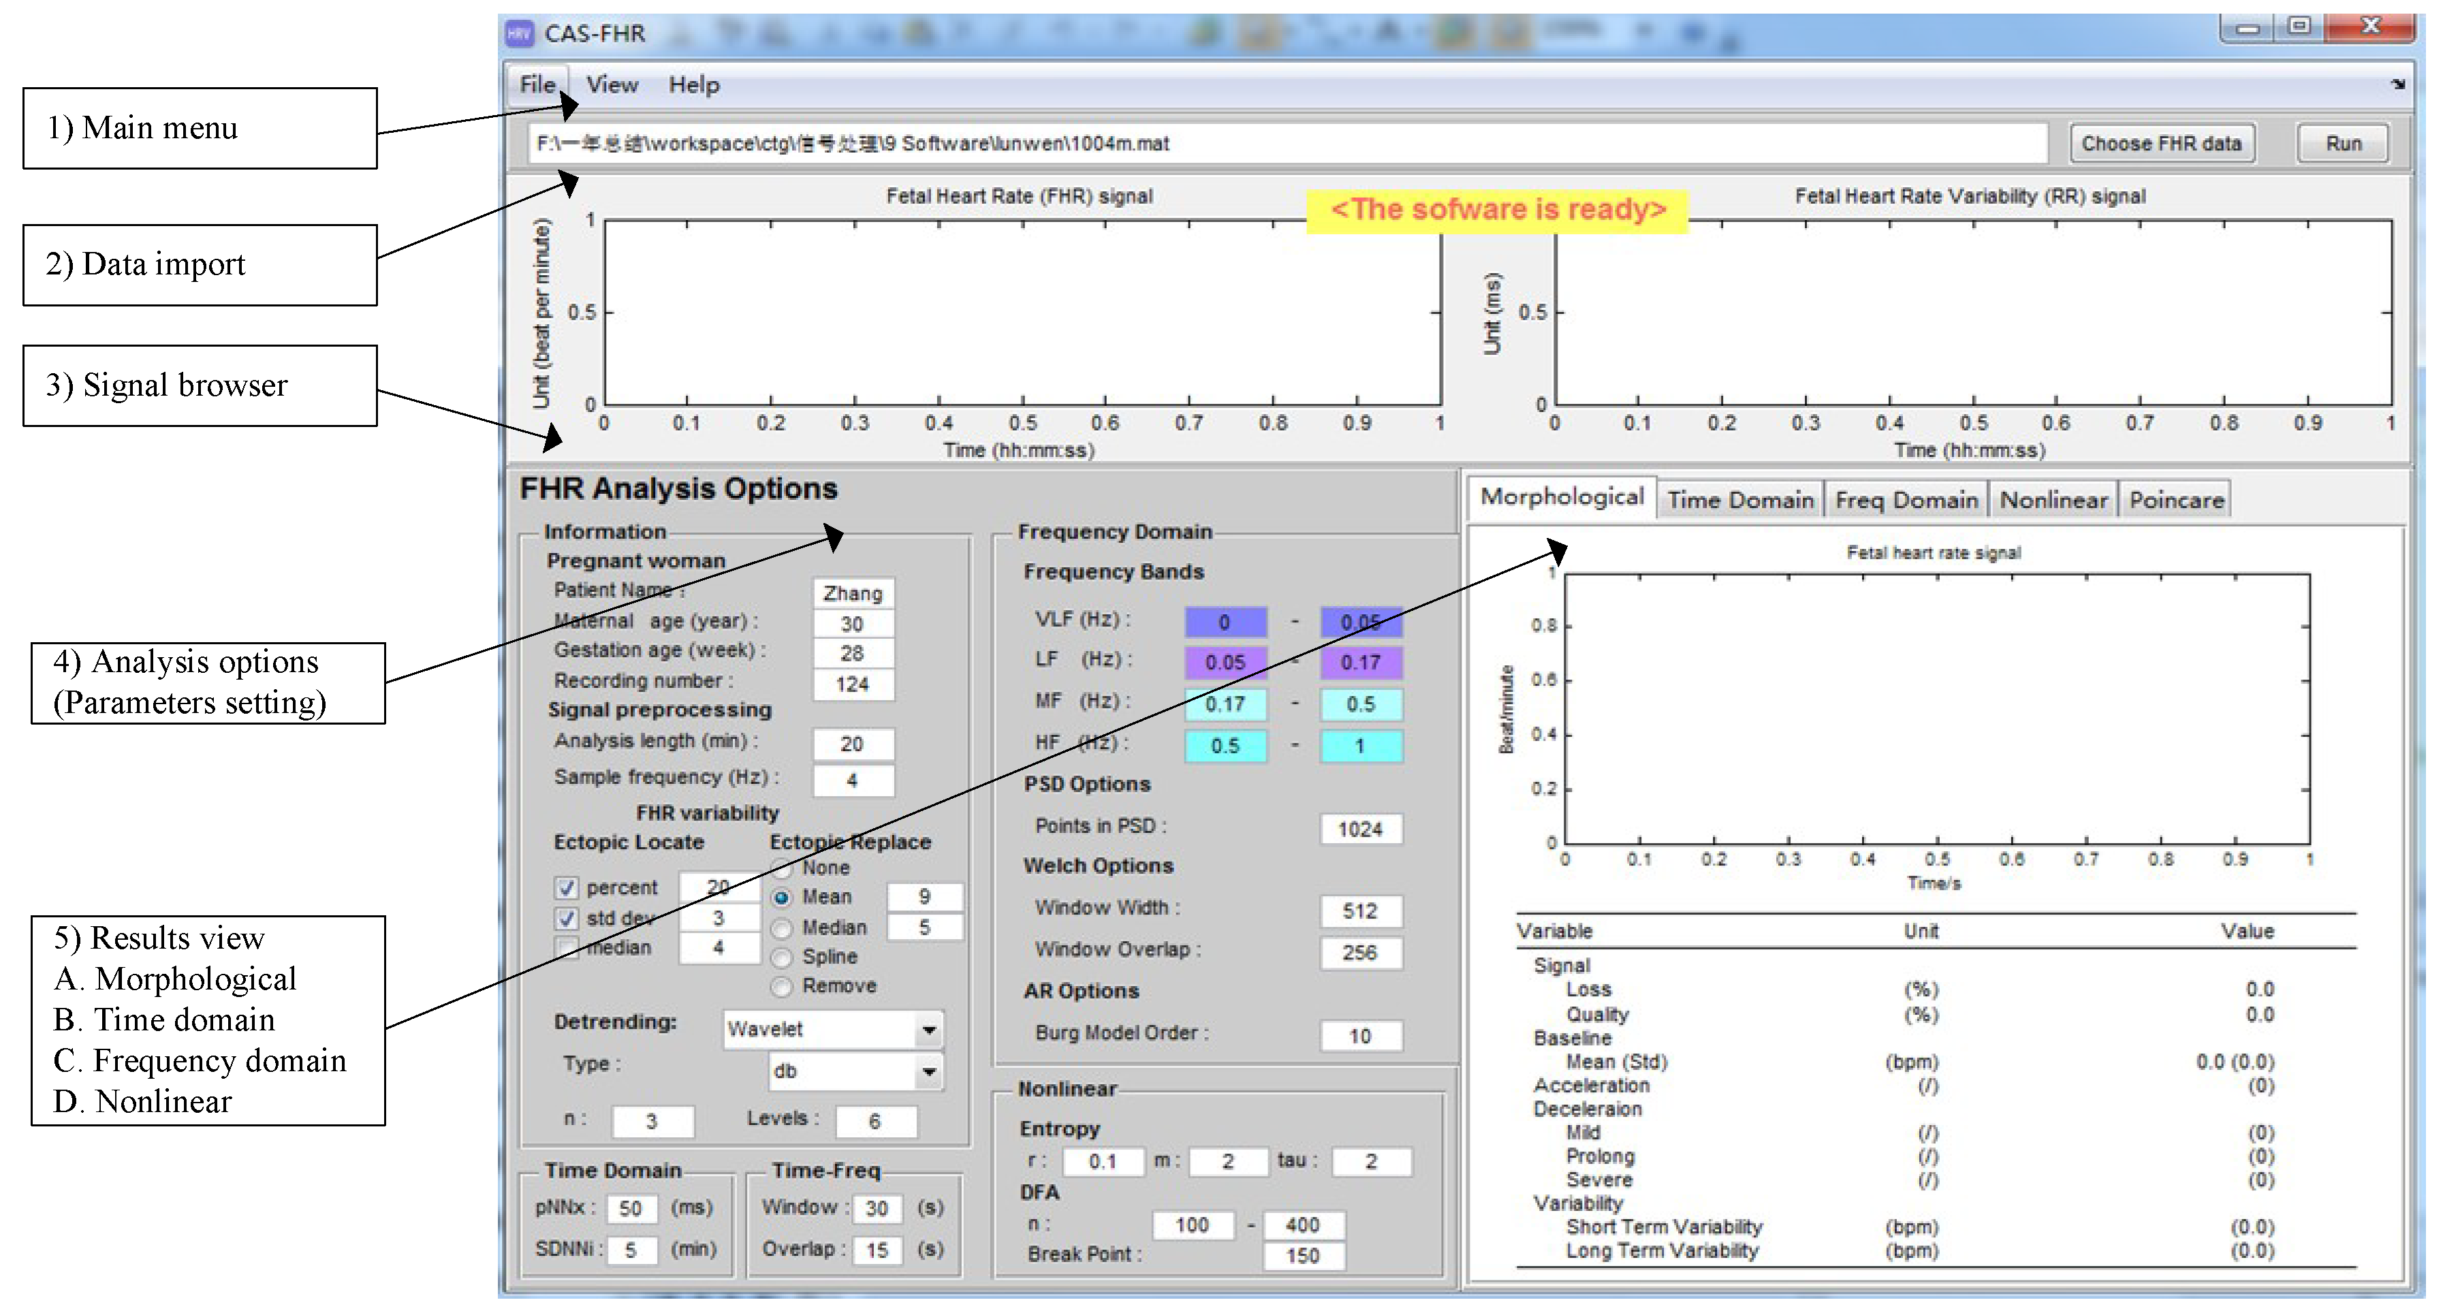Uncheck the percent ectopic locate checkbox
Image resolution: width=2443 pixels, height=1313 pixels.
(566, 887)
